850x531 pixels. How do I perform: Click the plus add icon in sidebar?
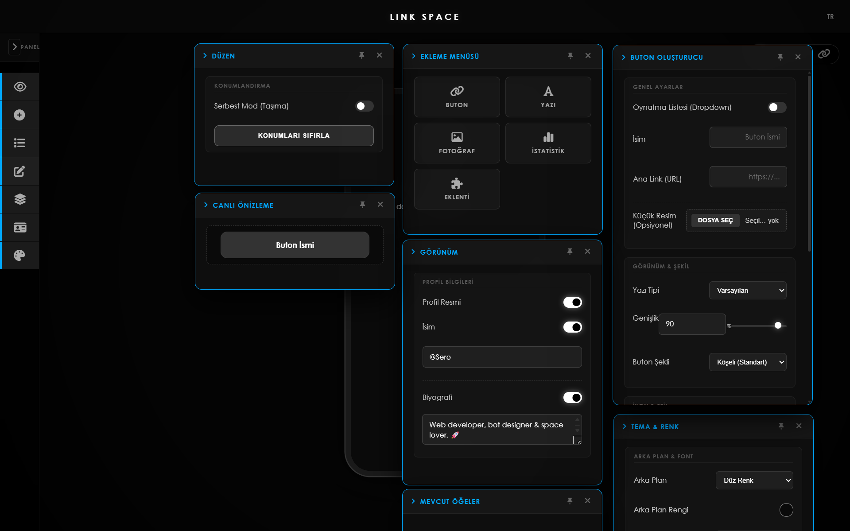[x=19, y=115]
